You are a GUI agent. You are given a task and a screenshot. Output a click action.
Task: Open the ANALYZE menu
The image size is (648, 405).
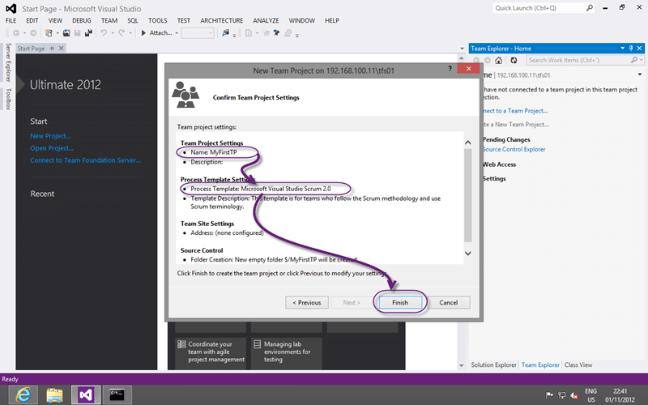tap(266, 21)
